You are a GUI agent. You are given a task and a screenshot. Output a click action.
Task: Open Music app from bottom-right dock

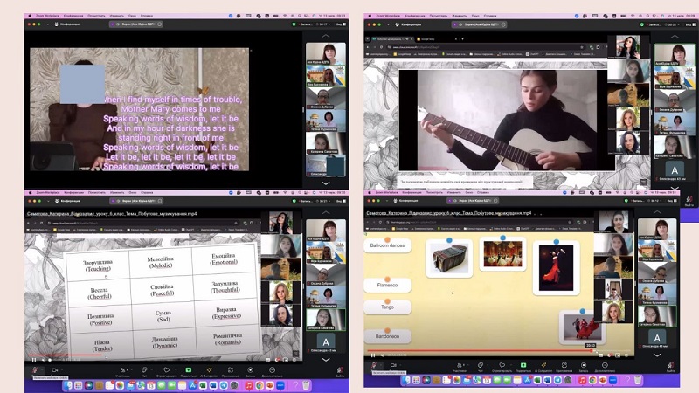click(x=582, y=381)
